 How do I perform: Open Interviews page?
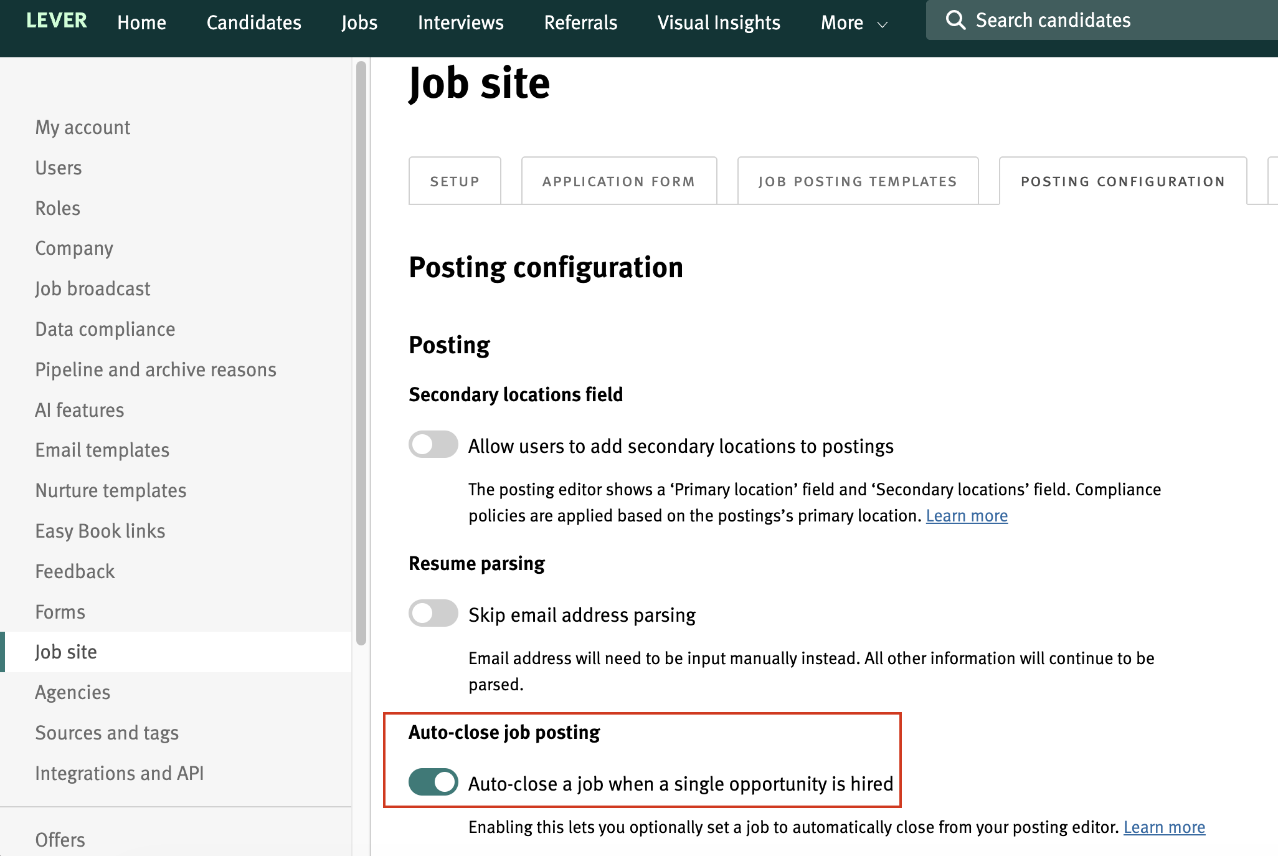tap(461, 22)
